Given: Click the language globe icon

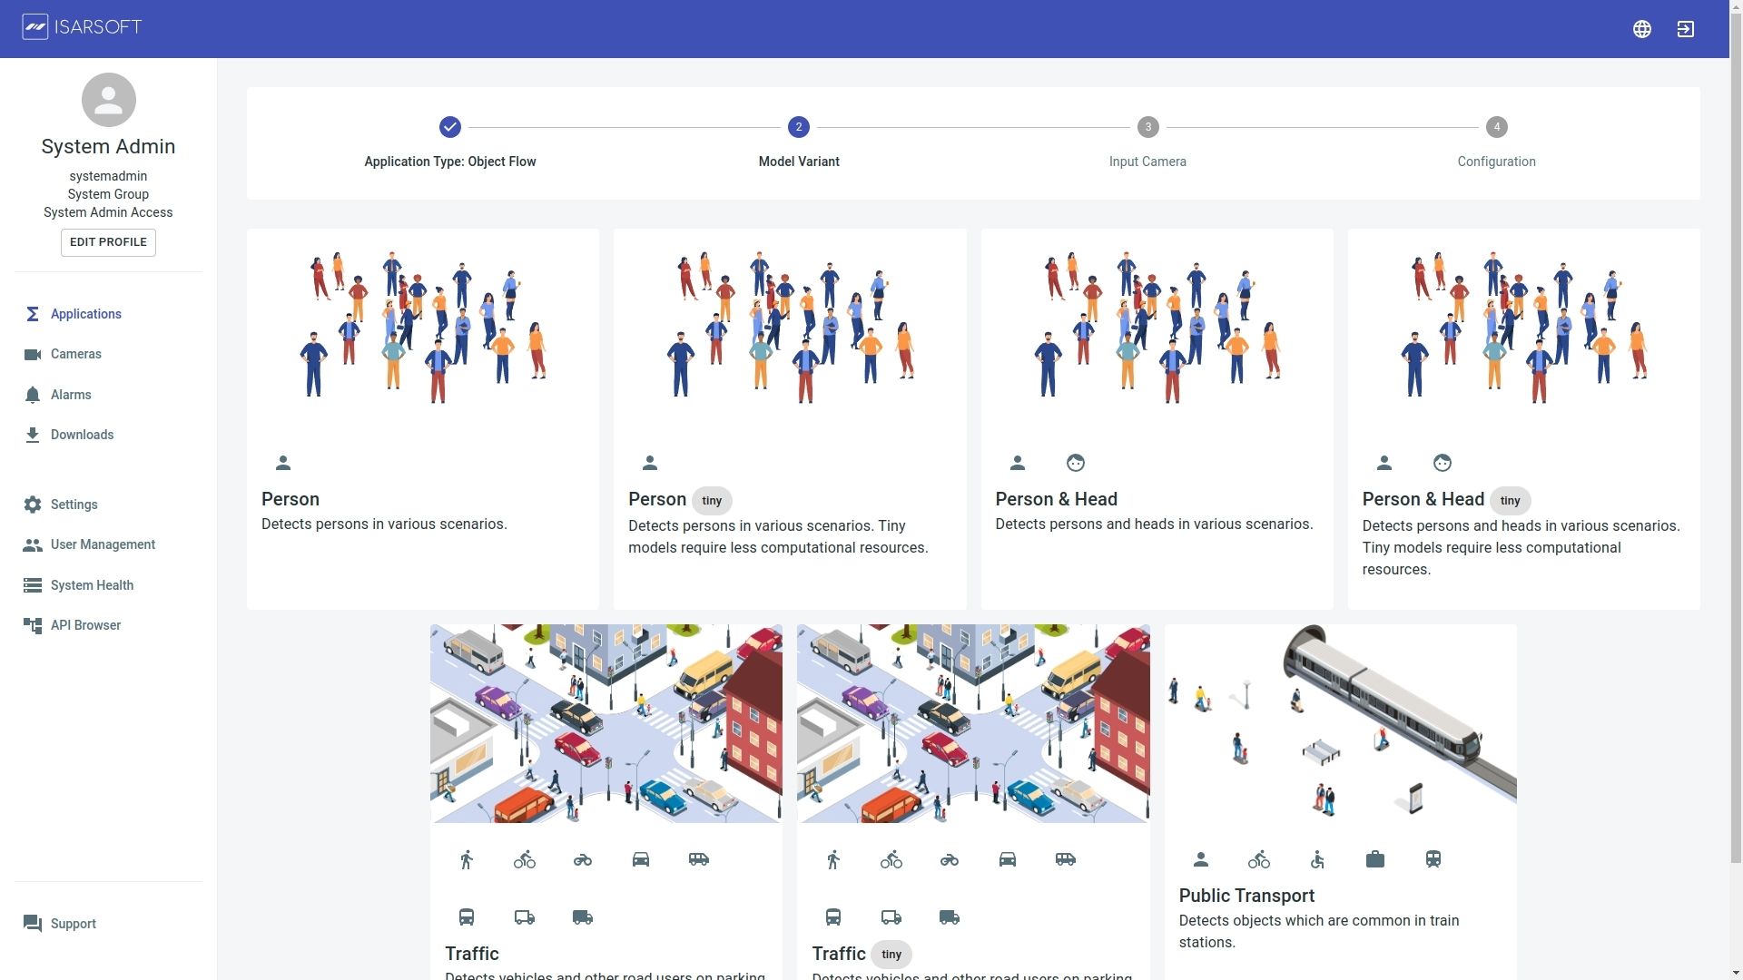Looking at the screenshot, I should (x=1641, y=29).
